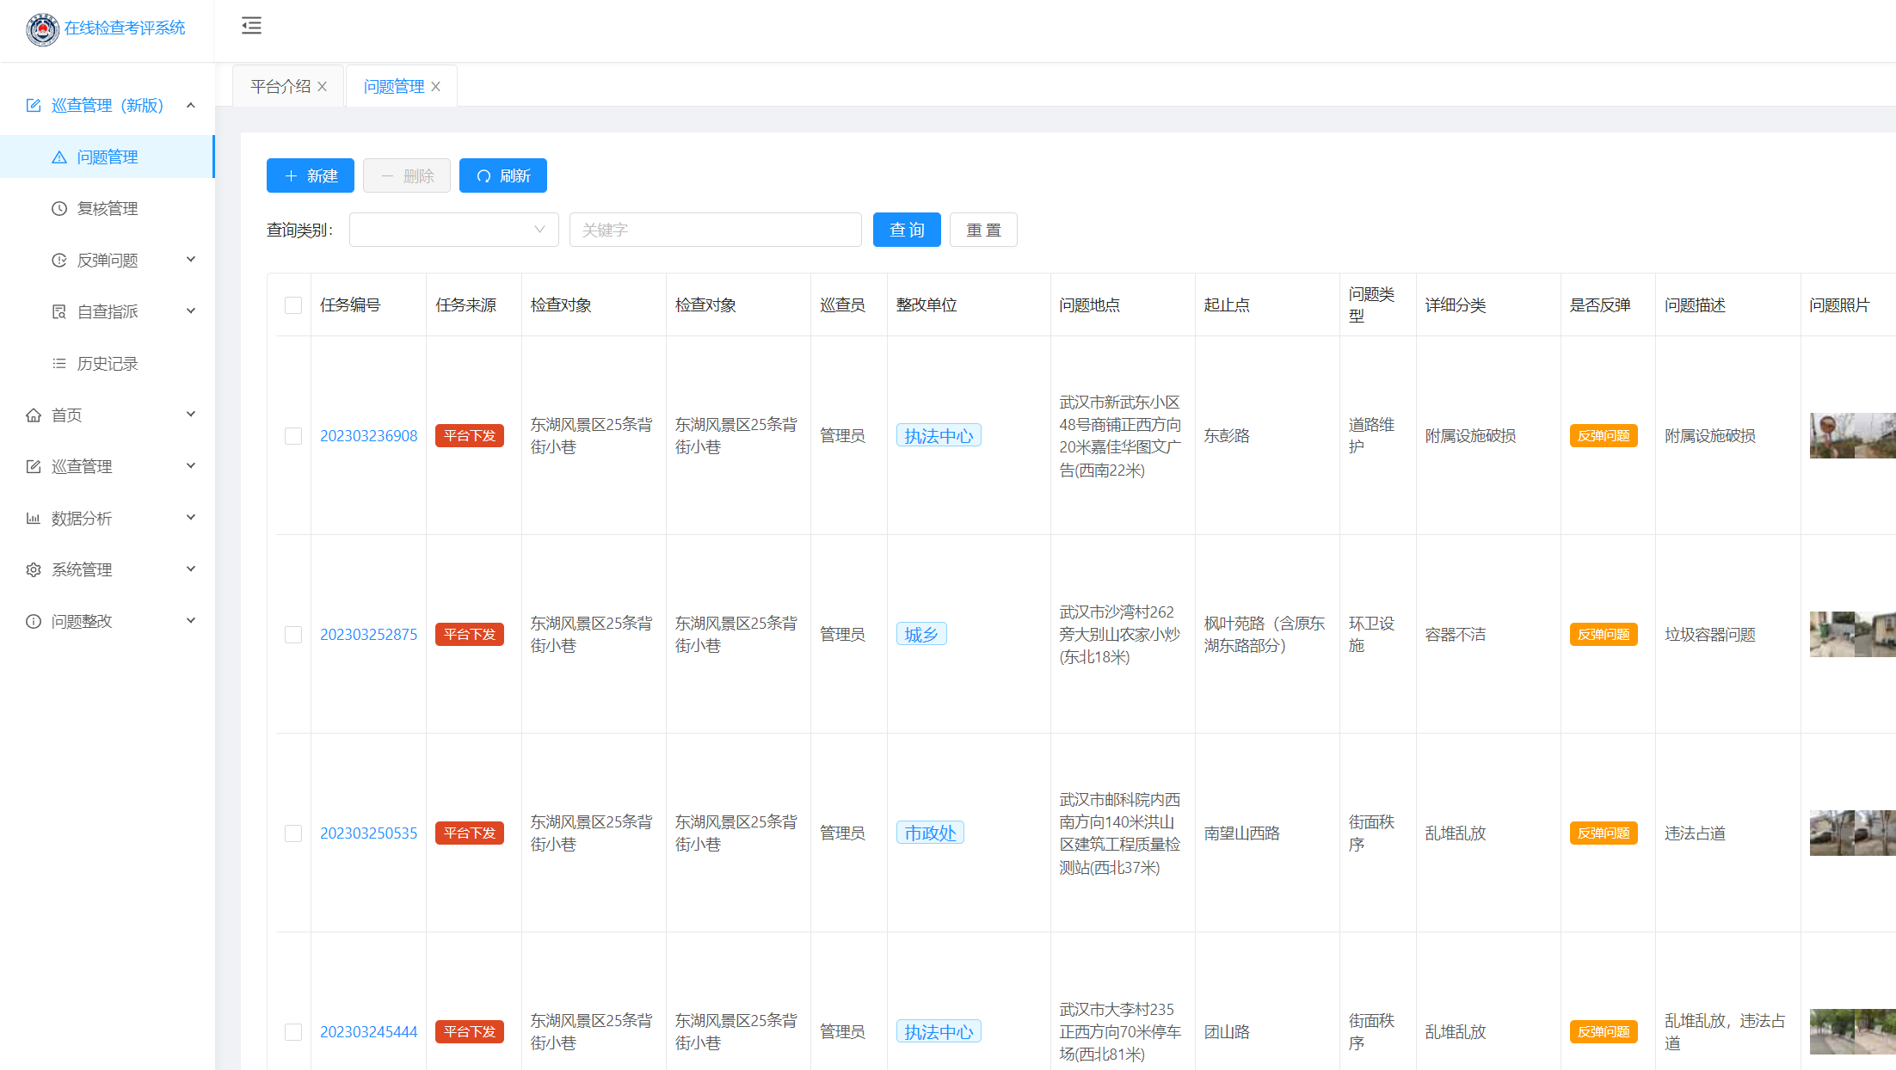
Task: Close the 平台介绍 tab with its X
Action: click(x=322, y=87)
